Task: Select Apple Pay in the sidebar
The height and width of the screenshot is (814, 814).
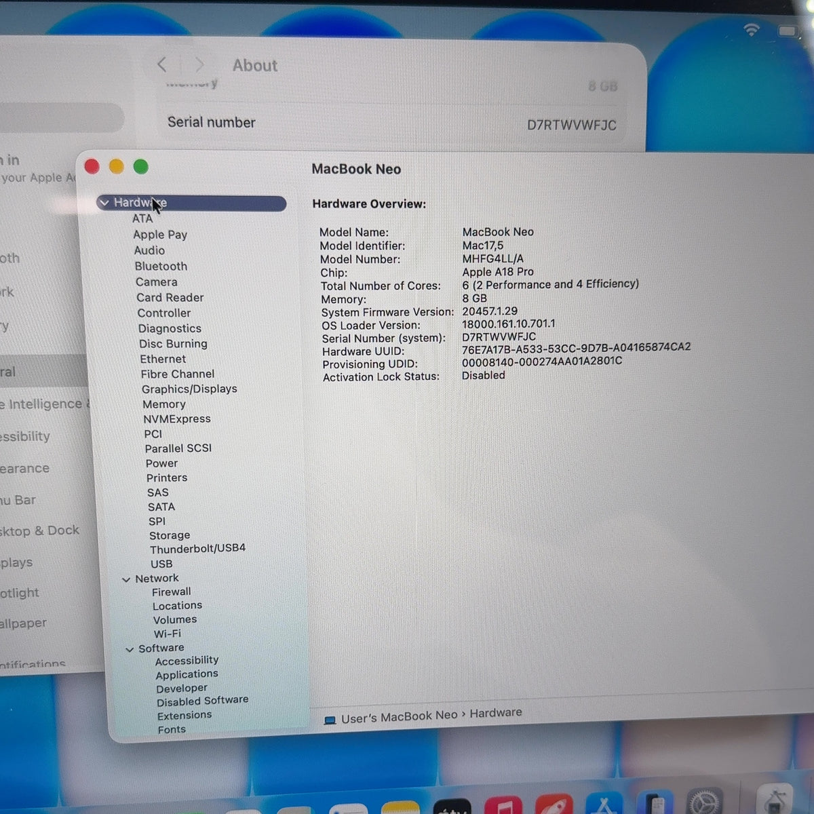Action: pyautogui.click(x=160, y=235)
